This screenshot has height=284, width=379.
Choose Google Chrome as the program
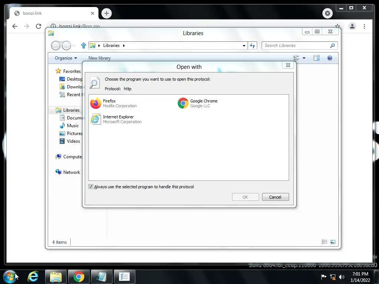click(198, 104)
